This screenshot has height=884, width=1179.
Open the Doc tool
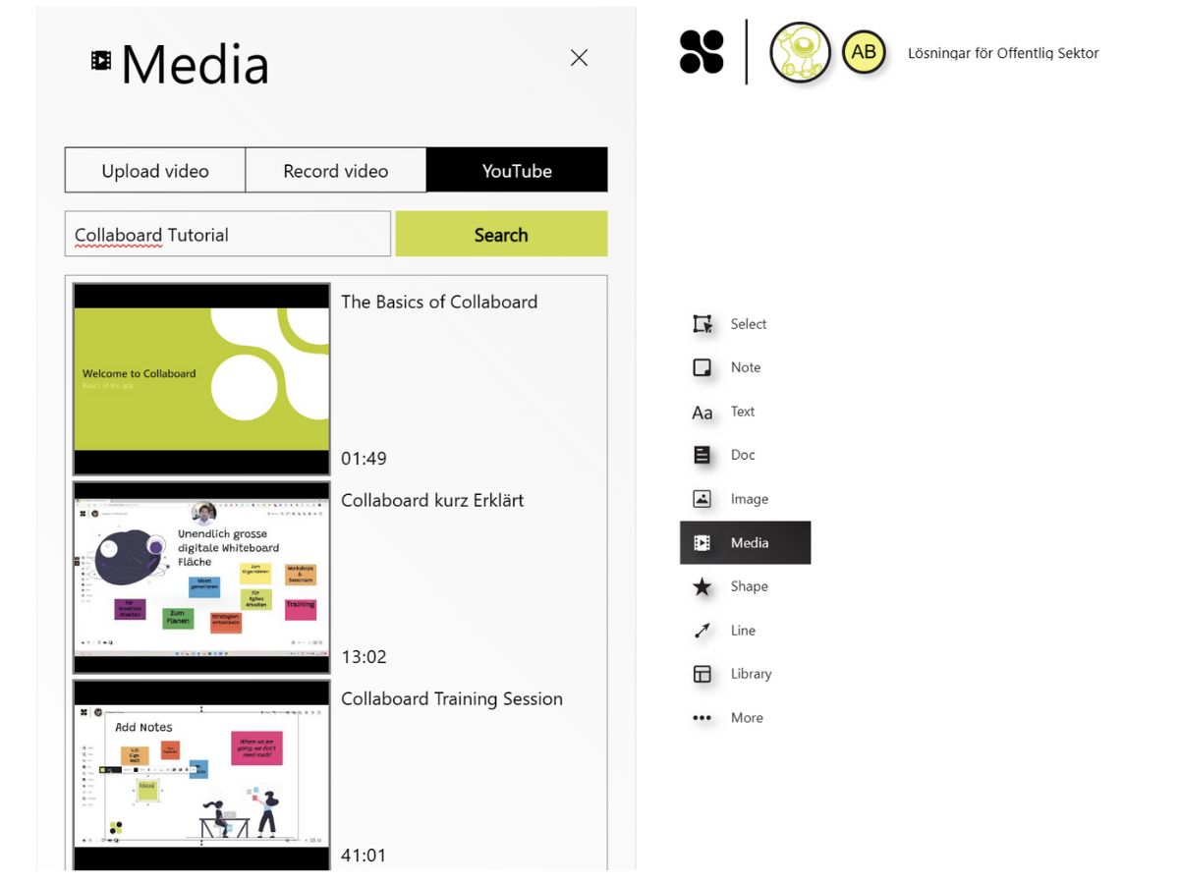(x=743, y=455)
